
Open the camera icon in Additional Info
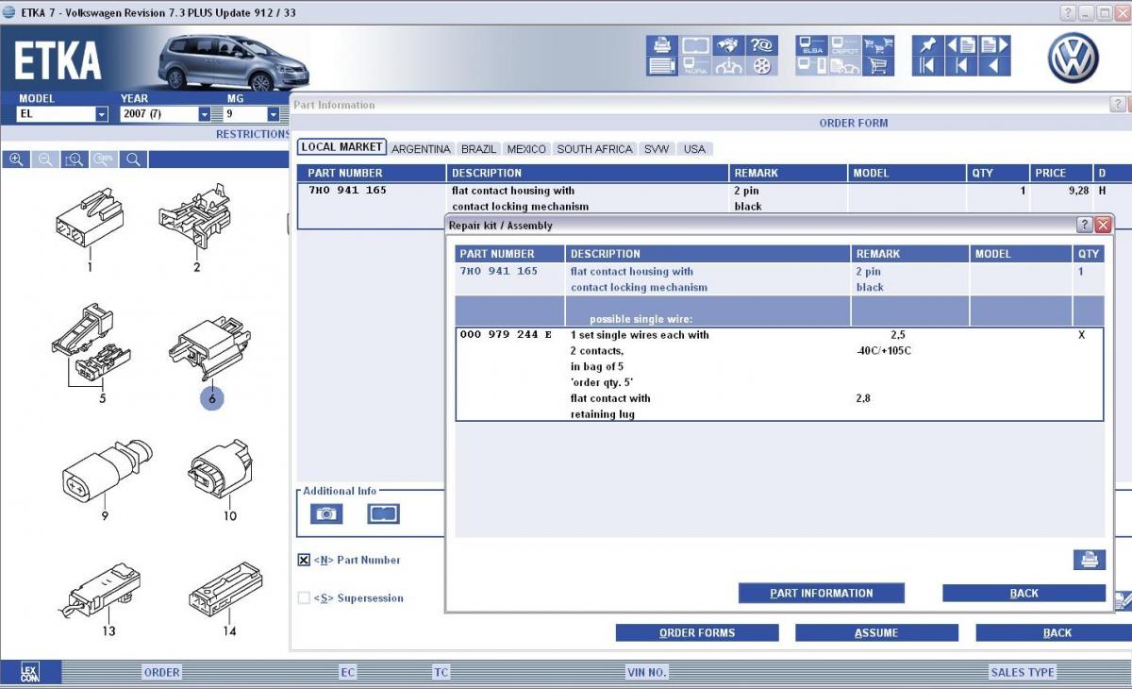pos(326,513)
